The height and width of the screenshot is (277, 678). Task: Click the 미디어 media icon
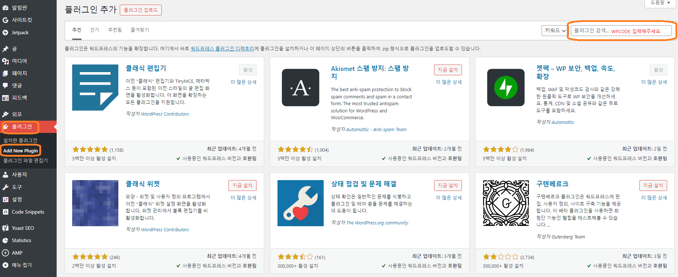pyautogui.click(x=5, y=61)
